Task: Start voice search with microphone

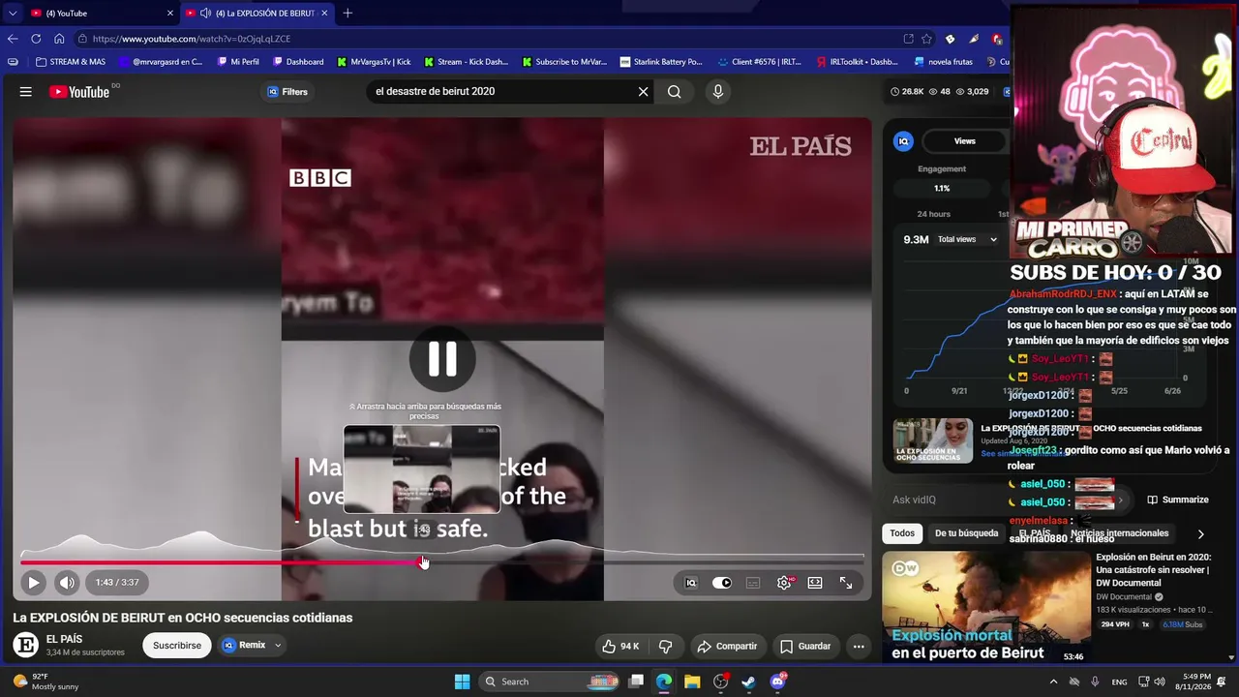Action: point(717,92)
